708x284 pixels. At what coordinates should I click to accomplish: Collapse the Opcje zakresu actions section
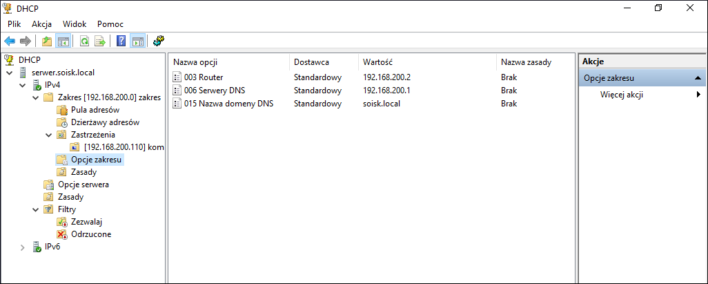click(698, 78)
